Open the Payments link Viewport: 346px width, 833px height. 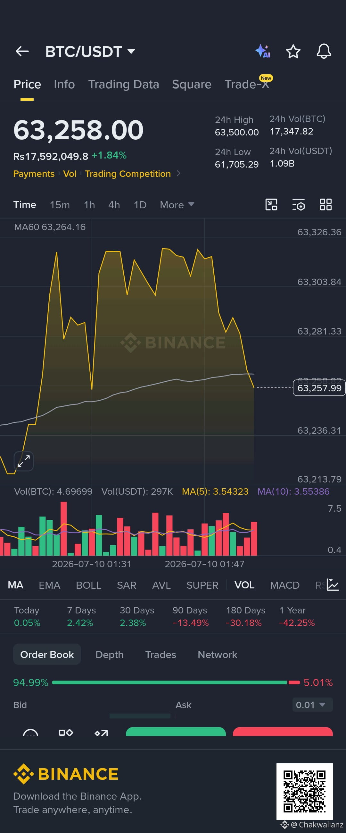[x=34, y=174]
